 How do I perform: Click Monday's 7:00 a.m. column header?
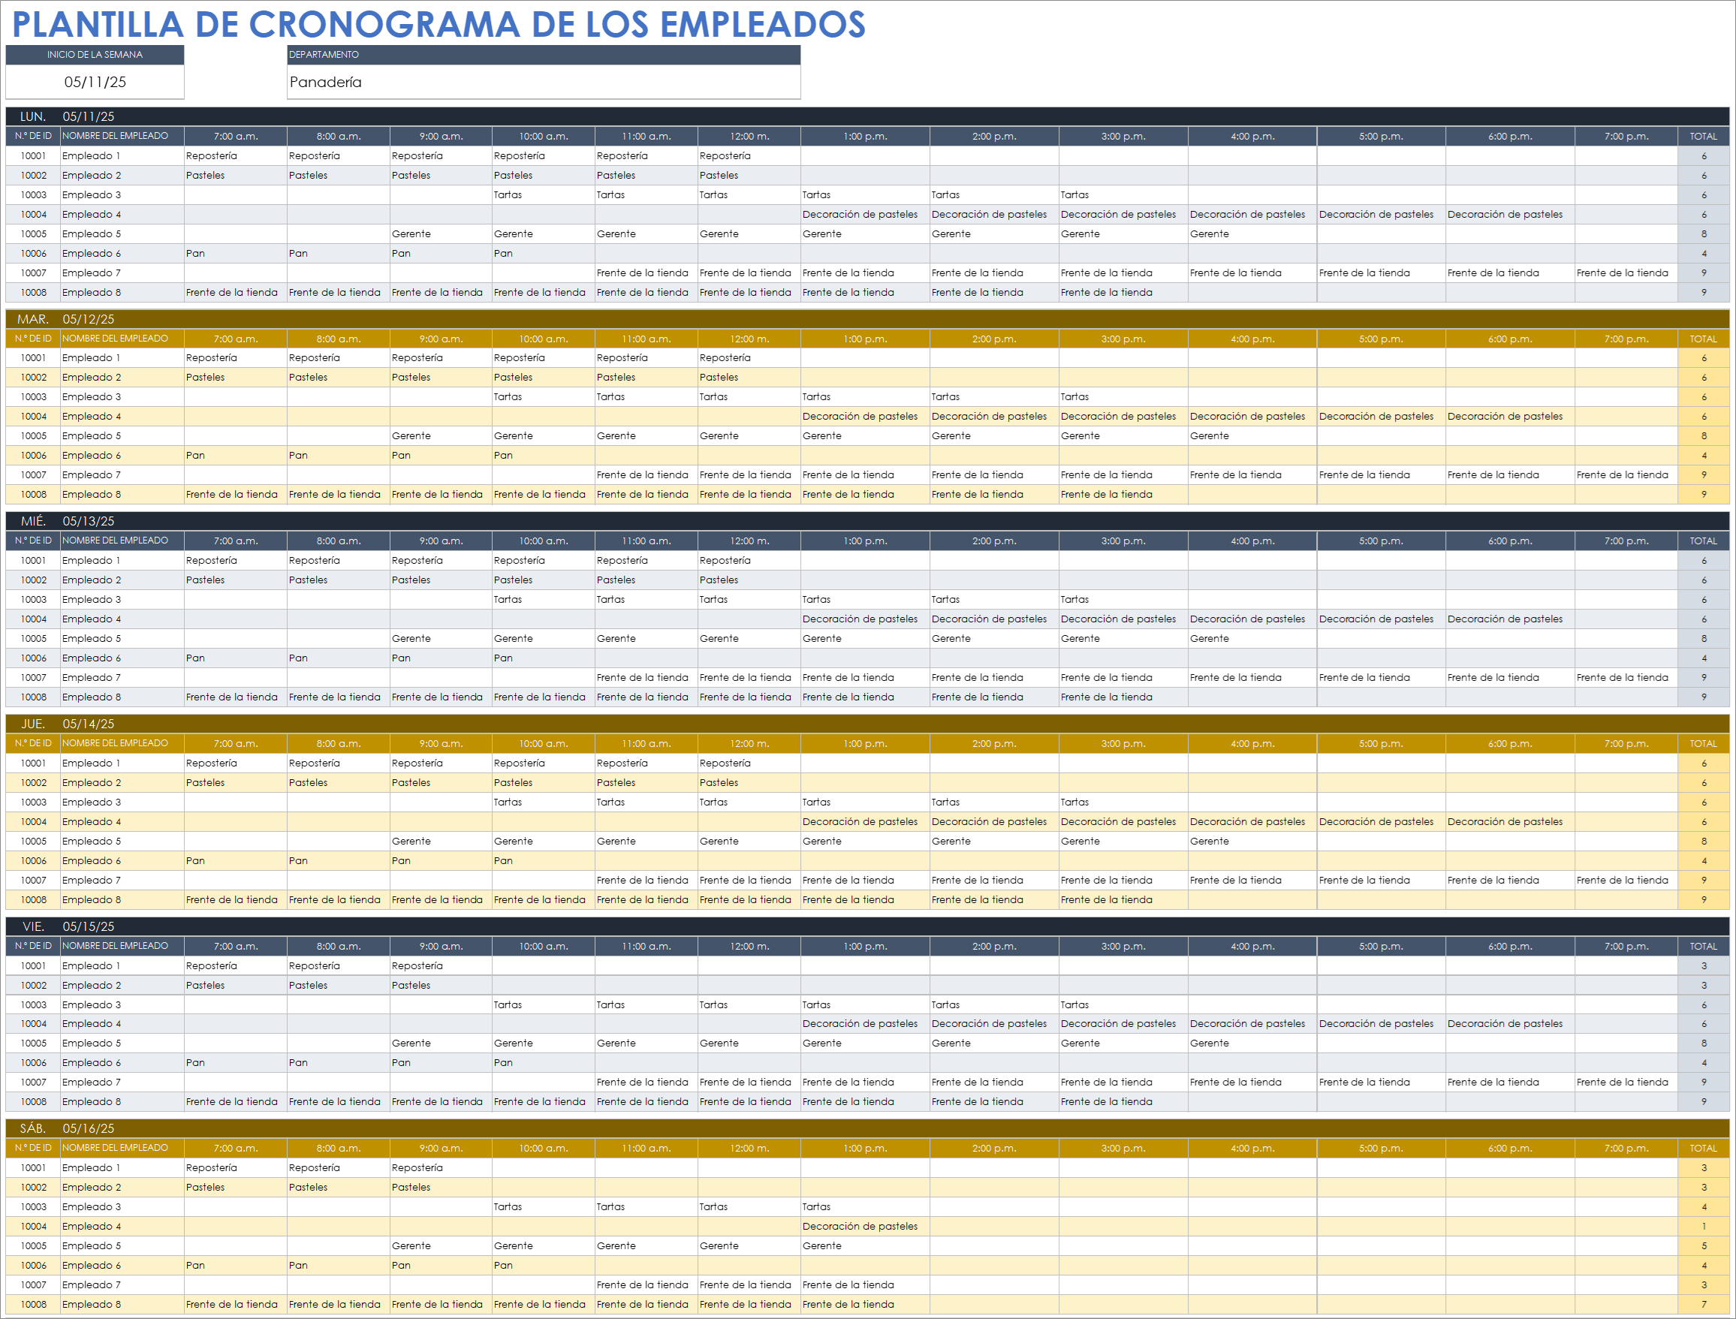236,137
